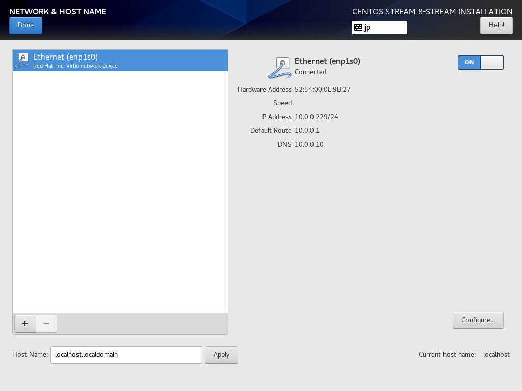Click hardware address 52:54:00:0E:9B:27
The width and height of the screenshot is (522, 391).
pos(322,89)
